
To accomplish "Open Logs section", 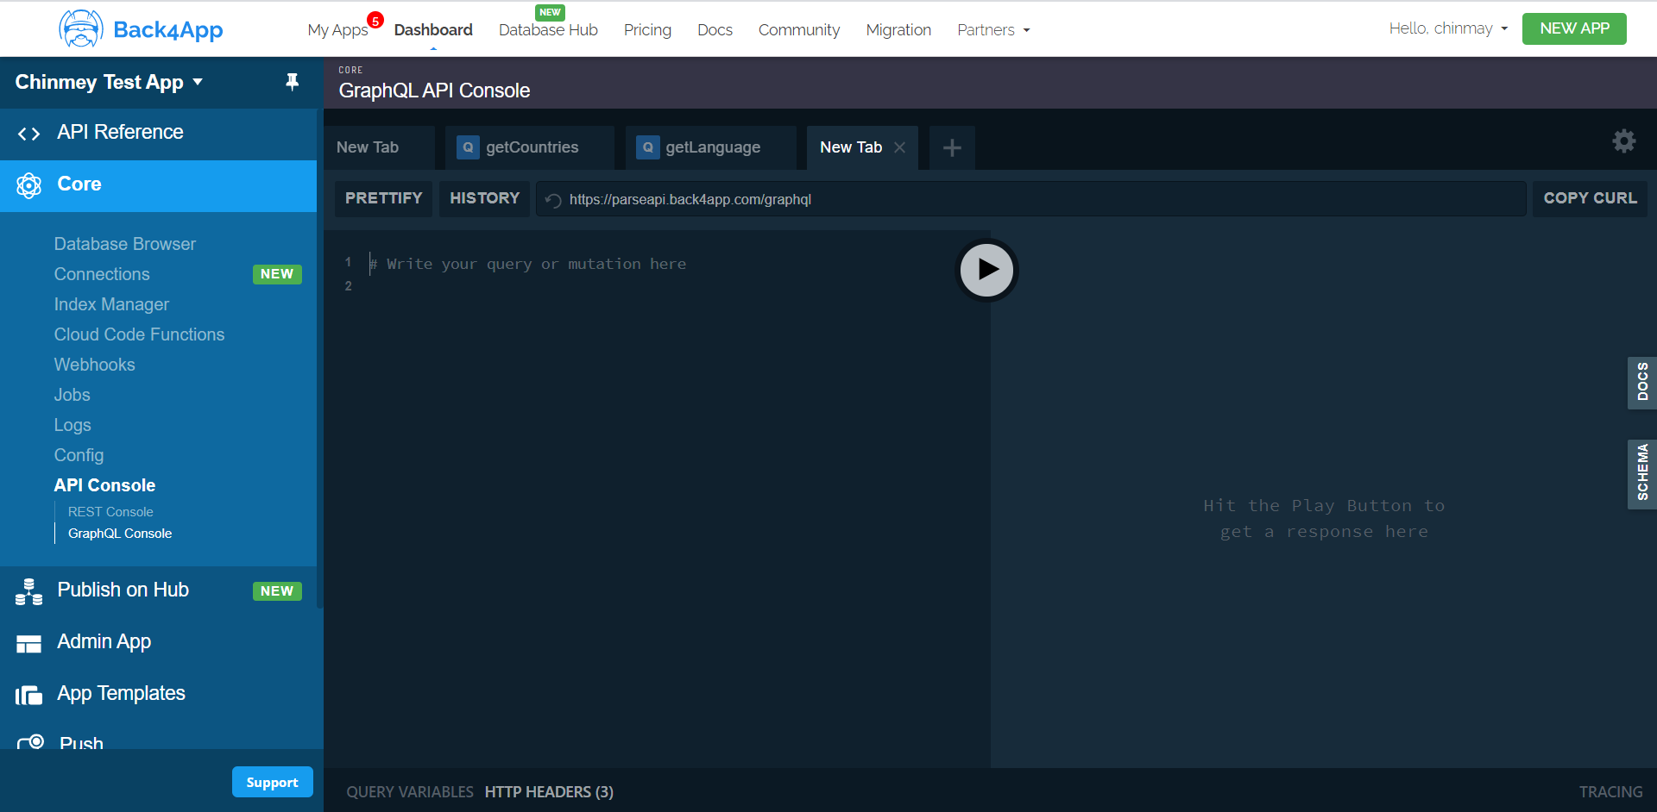I will [72, 425].
